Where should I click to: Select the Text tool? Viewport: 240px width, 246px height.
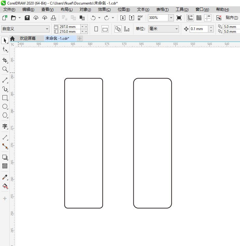pyautogui.click(x=5, y=126)
